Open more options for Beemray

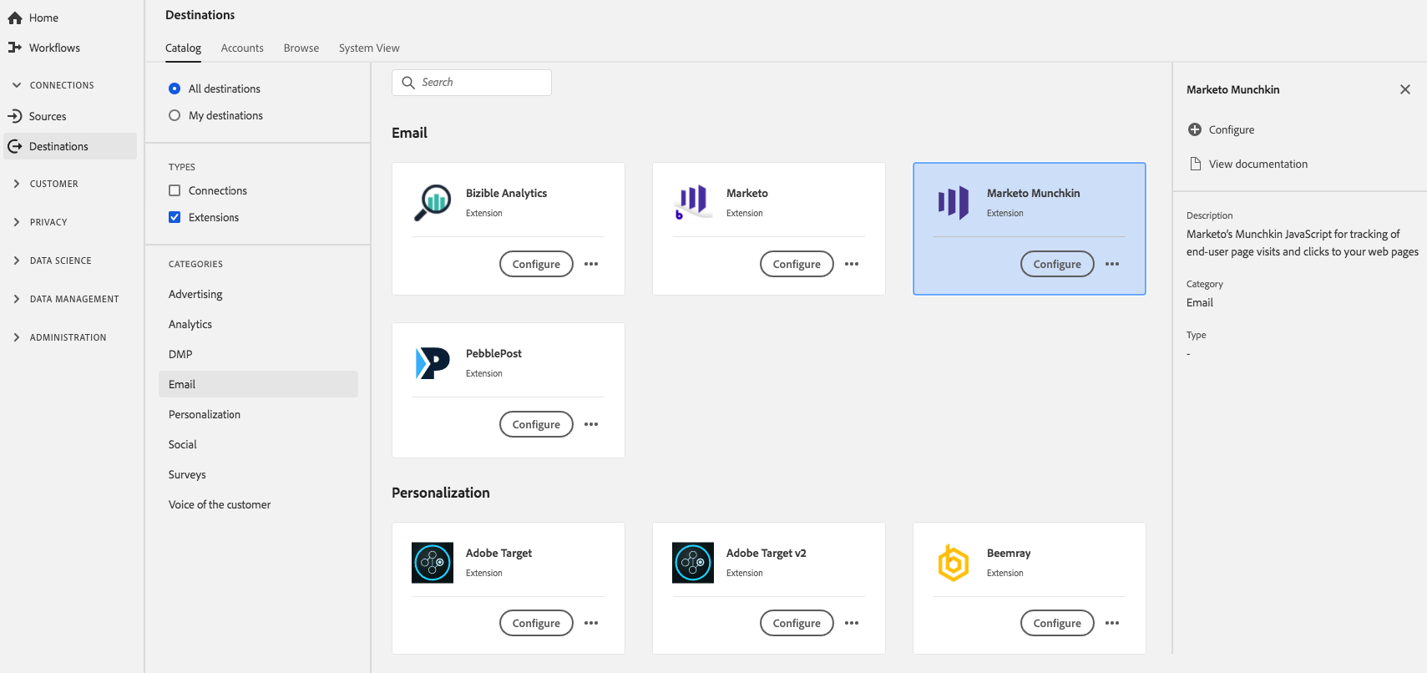click(1112, 623)
